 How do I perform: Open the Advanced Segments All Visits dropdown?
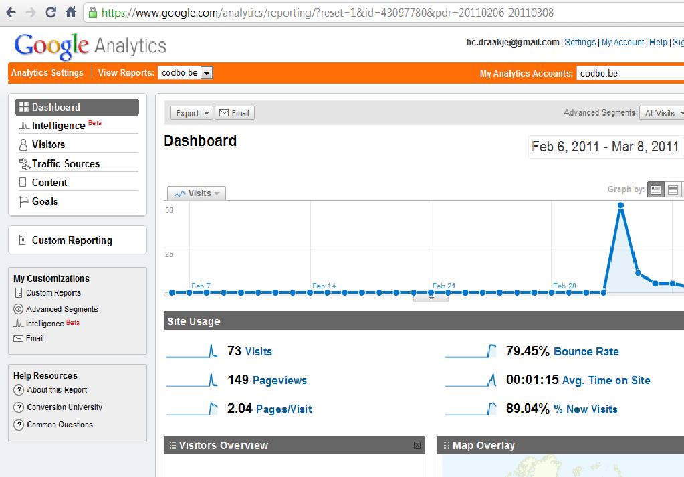coord(662,113)
